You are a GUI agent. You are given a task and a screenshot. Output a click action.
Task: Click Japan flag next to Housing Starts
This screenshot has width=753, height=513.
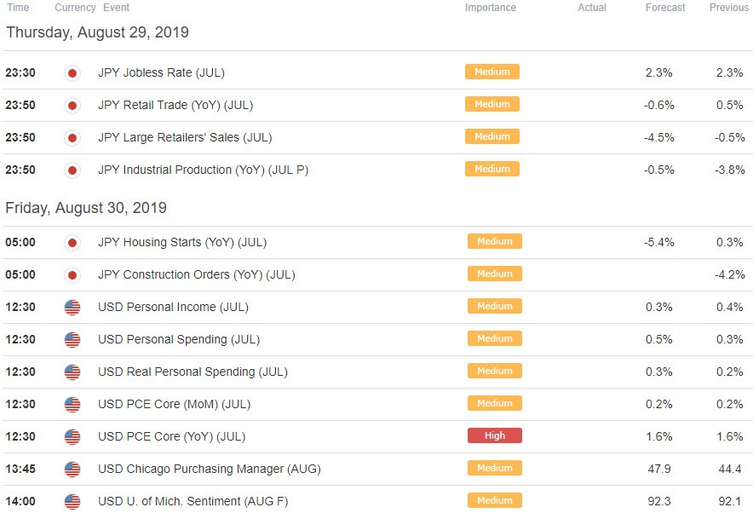click(72, 243)
